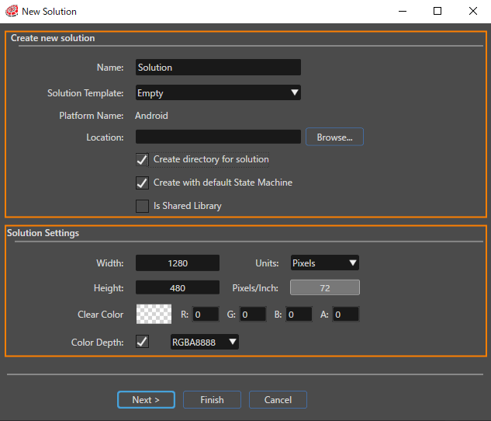Screen dimensions: 491x421
Task: Click the G color value field
Action: click(x=253, y=314)
